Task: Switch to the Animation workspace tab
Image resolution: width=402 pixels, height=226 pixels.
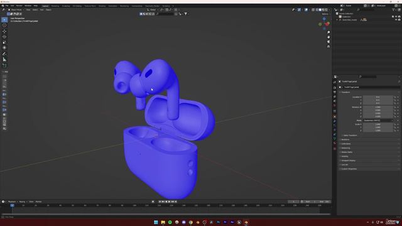Action: click(x=112, y=6)
